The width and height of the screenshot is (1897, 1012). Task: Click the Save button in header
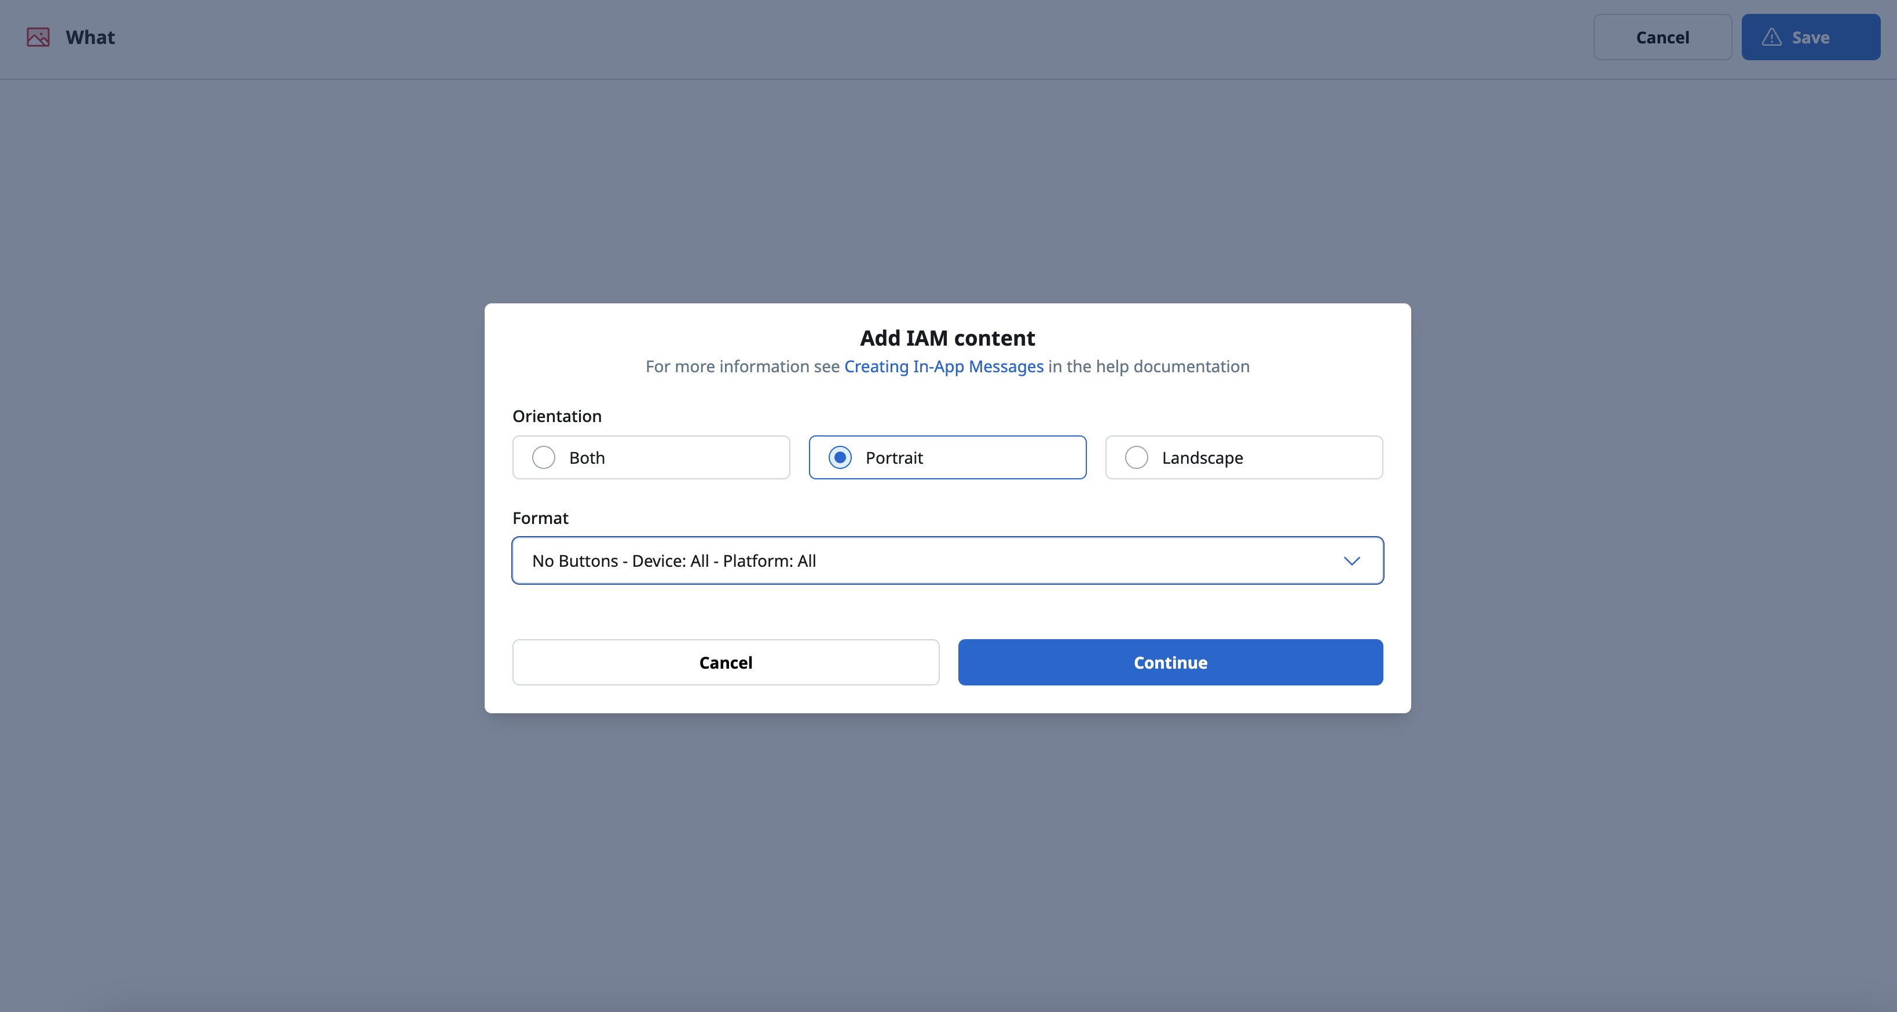click(x=1811, y=37)
